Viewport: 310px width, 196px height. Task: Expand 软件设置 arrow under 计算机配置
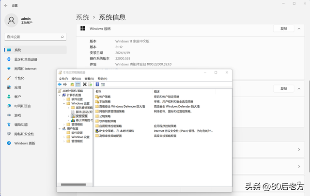64,99
